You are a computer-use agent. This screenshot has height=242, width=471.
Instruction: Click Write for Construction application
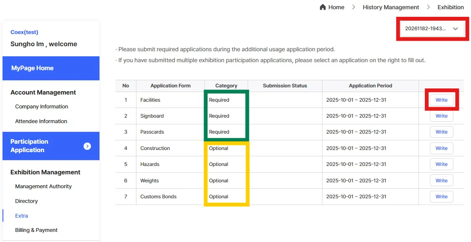coord(441,148)
